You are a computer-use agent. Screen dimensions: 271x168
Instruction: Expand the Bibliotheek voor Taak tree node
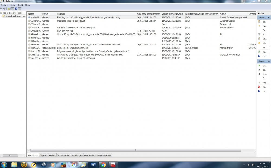click(x=1, y=16)
